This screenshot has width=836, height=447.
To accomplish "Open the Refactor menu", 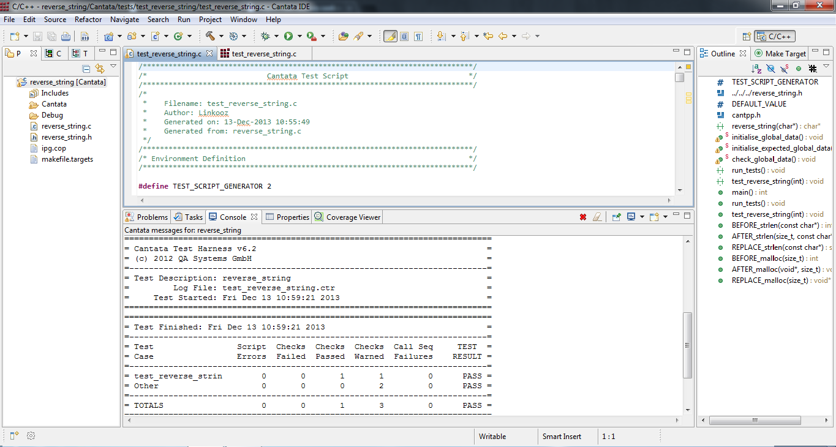I will point(88,20).
